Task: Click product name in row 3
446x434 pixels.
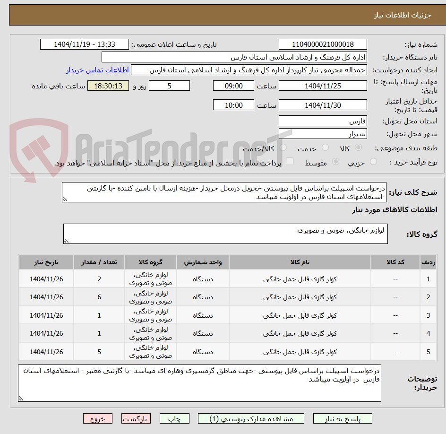Action: coord(300,315)
